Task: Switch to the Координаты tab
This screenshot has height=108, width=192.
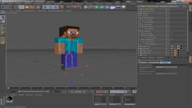Action: pyautogui.click(x=154, y=63)
